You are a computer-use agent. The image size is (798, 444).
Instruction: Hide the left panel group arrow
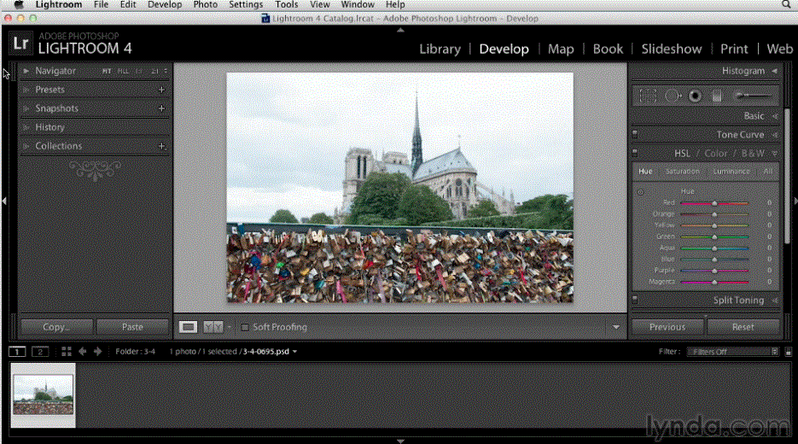4,202
